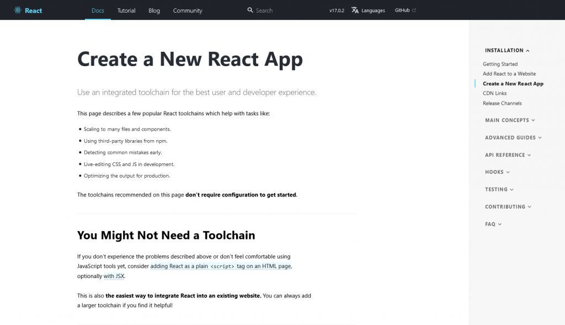Open the v17.0.2 version link
565x325 pixels.
(337, 10)
